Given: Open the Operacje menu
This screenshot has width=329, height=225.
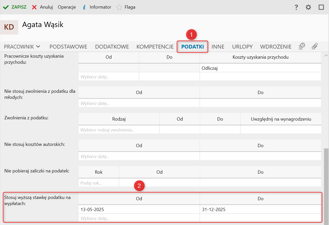Looking at the screenshot, I should point(67,7).
